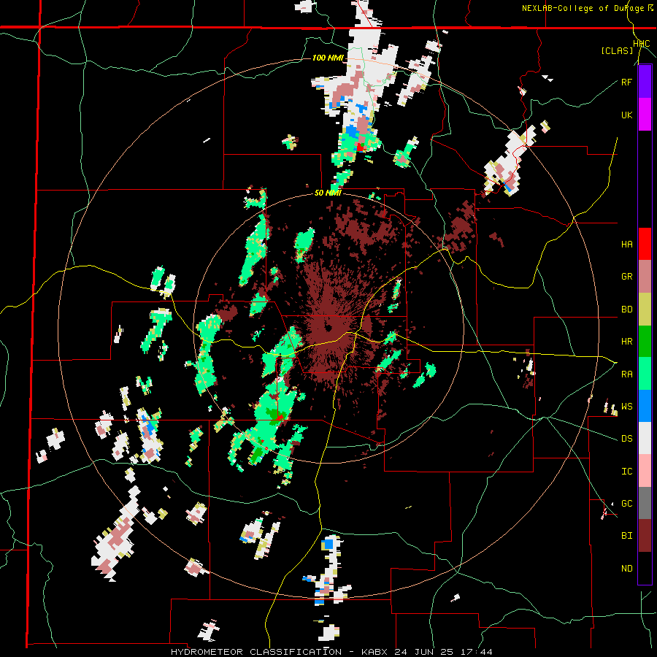Click the blue WS wet snow swatch
This screenshot has width=657, height=657.
click(x=645, y=406)
